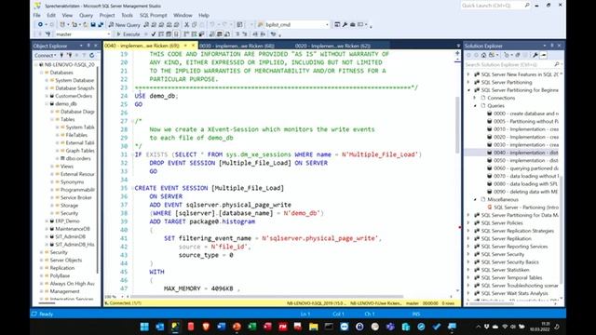Select the ERP_Demo database
Screen dimensions: 596x335
click(67, 221)
